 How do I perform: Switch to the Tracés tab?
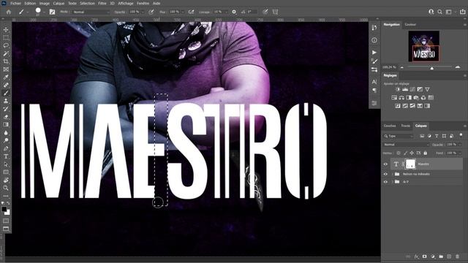405,126
